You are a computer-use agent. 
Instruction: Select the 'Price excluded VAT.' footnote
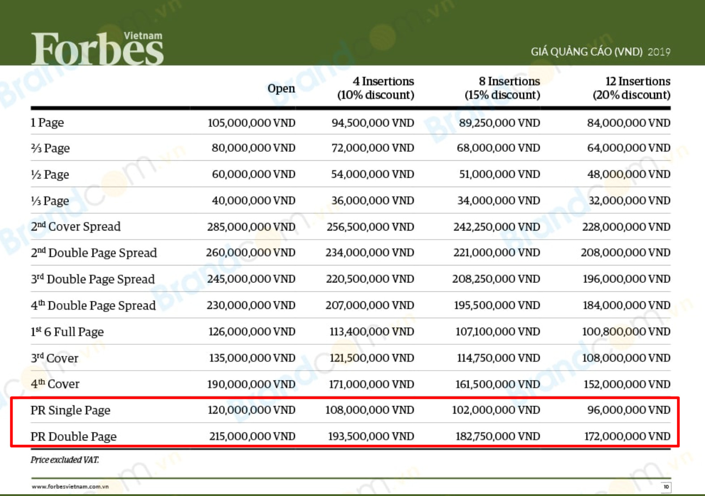[65, 460]
